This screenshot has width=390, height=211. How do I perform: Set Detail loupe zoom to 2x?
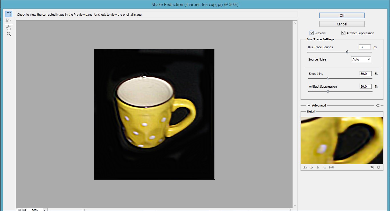pos(318,168)
